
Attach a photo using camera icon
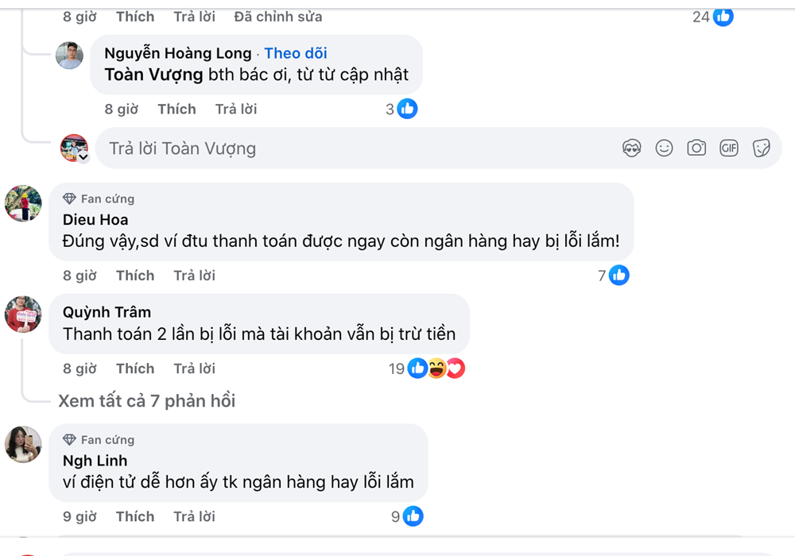(696, 149)
